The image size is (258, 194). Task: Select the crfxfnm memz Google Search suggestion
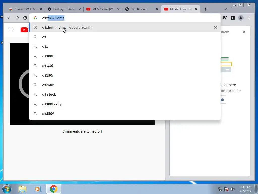(125, 27)
